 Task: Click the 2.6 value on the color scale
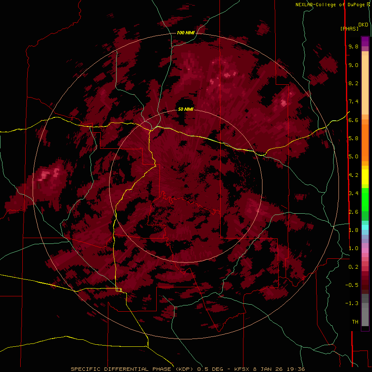tap(353, 212)
